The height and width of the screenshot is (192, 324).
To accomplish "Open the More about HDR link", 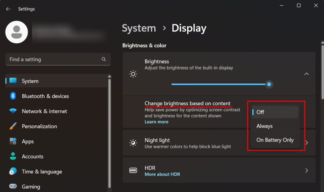I will (x=162, y=174).
